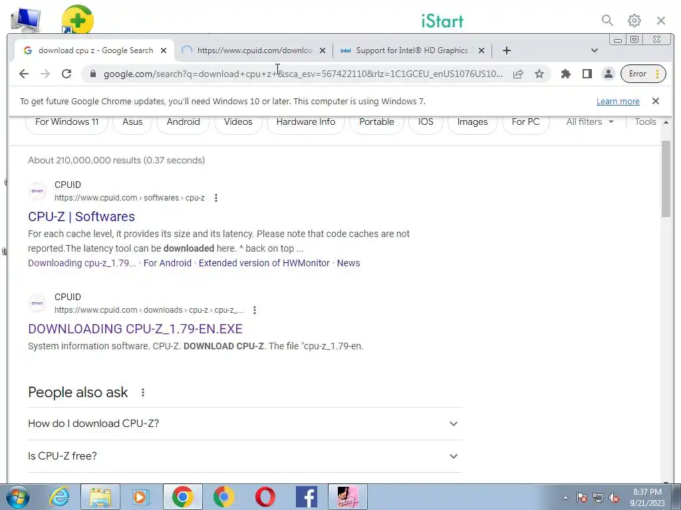Image resolution: width=681 pixels, height=510 pixels.
Task: Select the Hardware Info filter chip
Action: click(x=306, y=122)
